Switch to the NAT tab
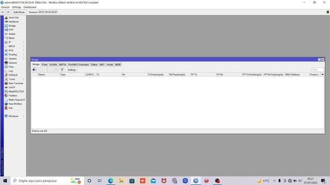 point(102,65)
